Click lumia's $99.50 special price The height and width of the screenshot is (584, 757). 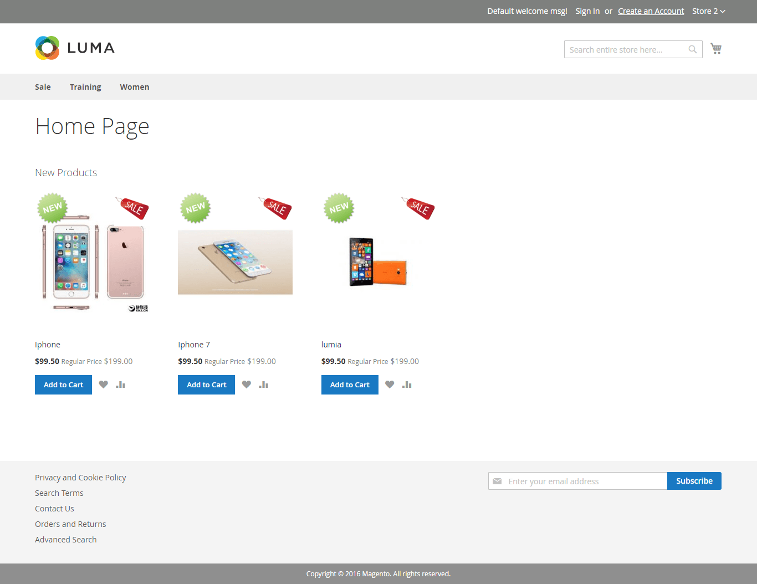(334, 361)
